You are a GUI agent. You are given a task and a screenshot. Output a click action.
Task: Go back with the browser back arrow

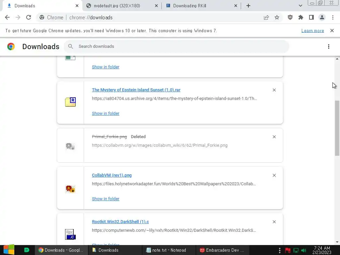point(7,17)
